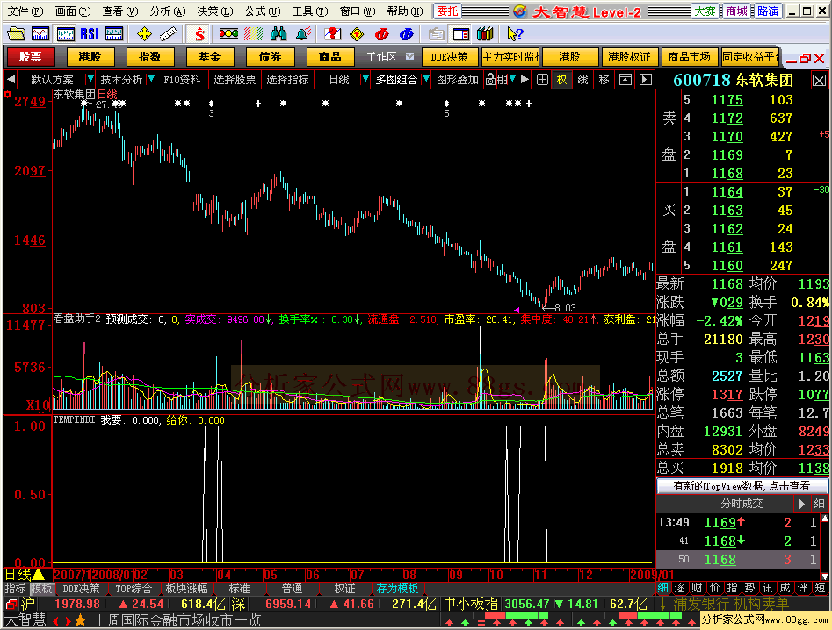The width and height of the screenshot is (832, 630).
Task: Click the traffic light icon
Action: pos(228,34)
